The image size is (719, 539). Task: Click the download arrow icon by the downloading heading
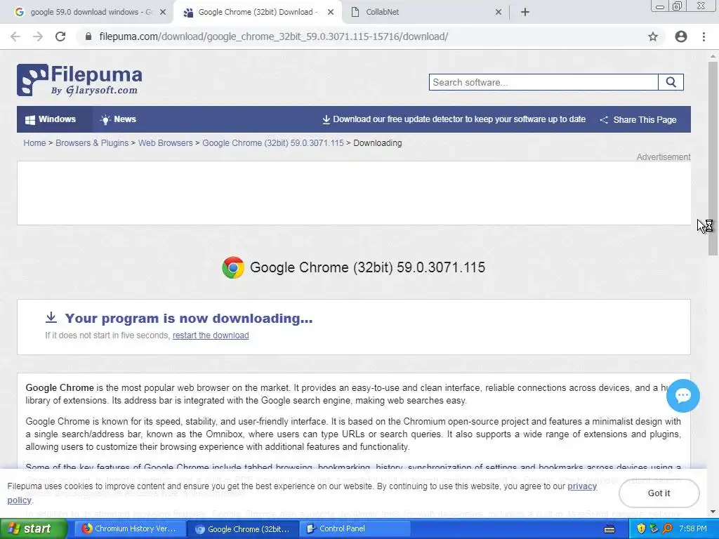pos(51,317)
